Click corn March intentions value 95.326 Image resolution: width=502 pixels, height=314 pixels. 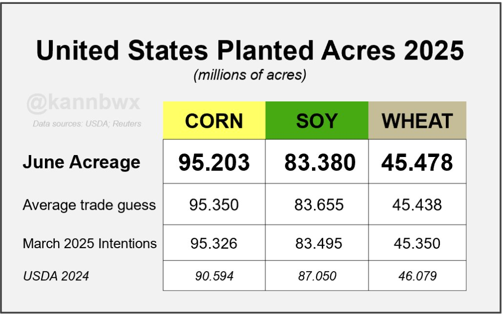(214, 244)
